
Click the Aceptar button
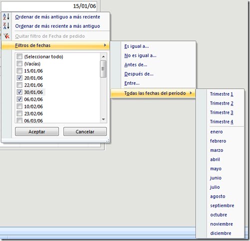37,131
